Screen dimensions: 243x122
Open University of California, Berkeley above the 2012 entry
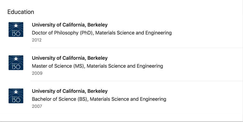[x=70, y=25]
